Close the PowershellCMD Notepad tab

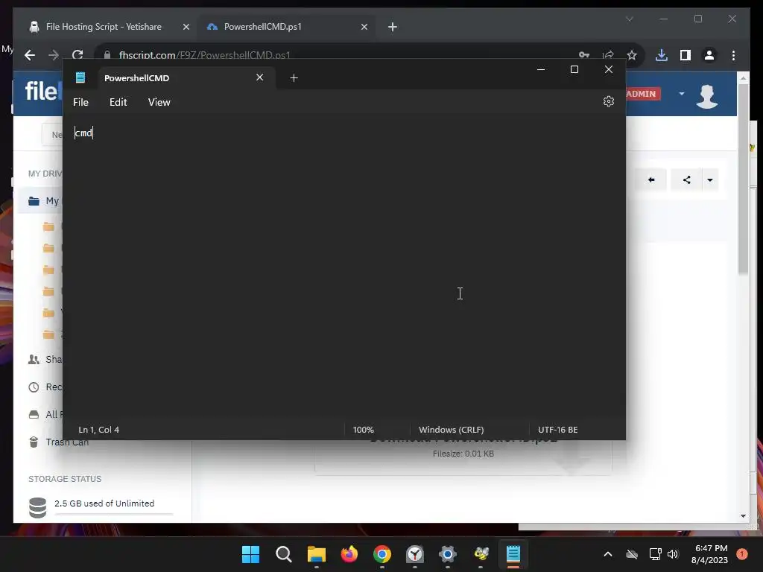[260, 77]
